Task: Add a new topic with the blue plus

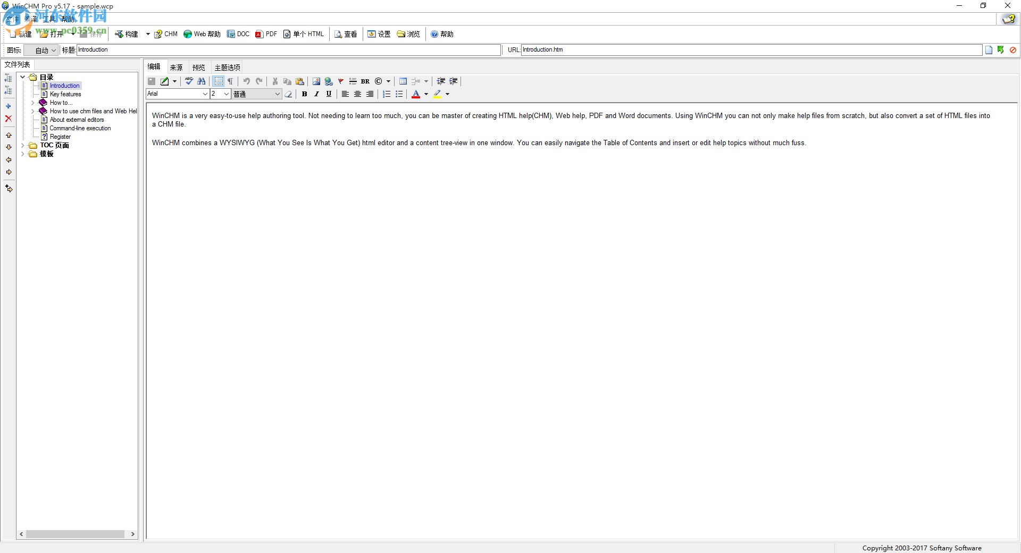Action: [9, 106]
